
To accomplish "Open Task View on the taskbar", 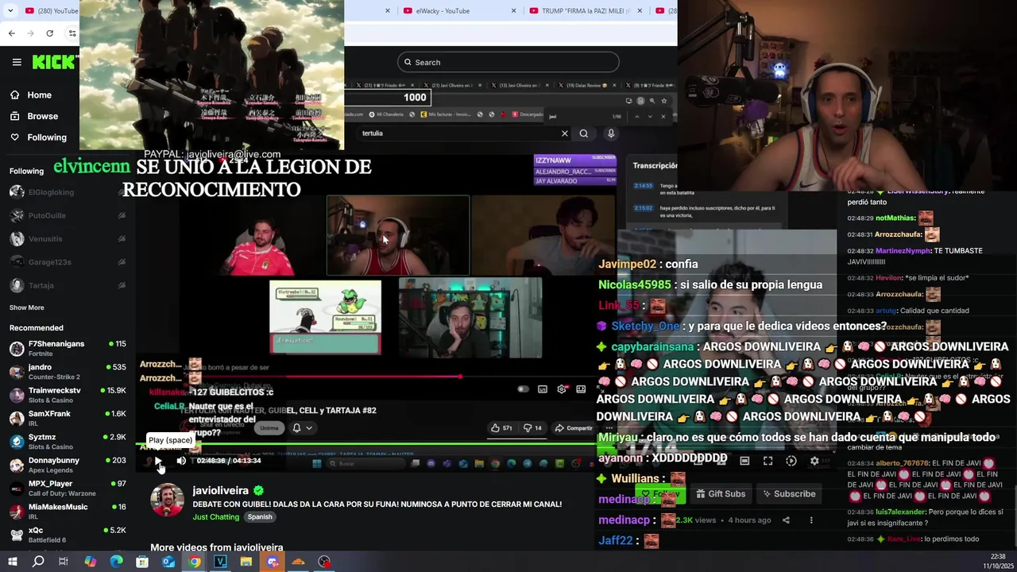I will [x=64, y=562].
